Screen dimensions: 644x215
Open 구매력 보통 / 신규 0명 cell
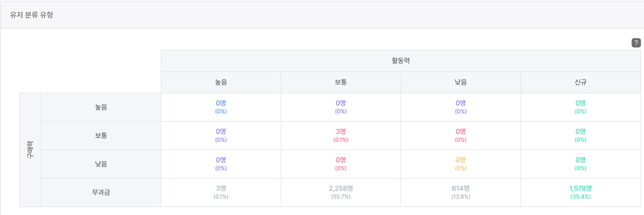click(581, 135)
